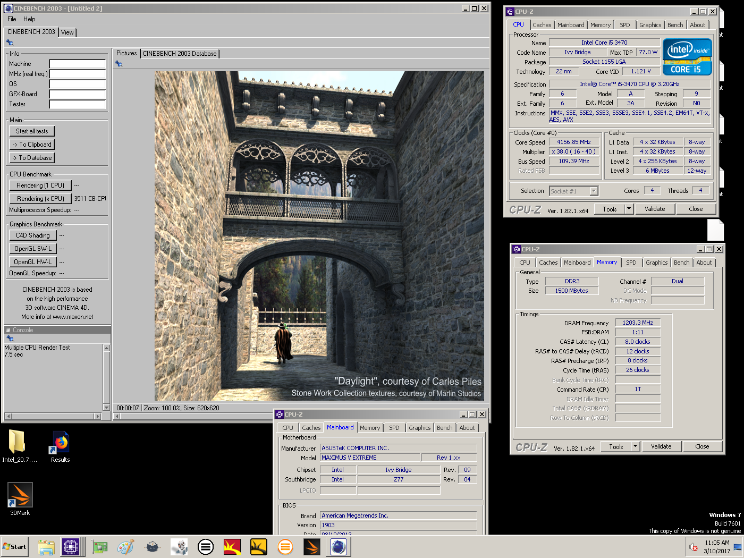Open the black 3DMark taskbar icon
The width and height of the screenshot is (744, 558).
(312, 547)
